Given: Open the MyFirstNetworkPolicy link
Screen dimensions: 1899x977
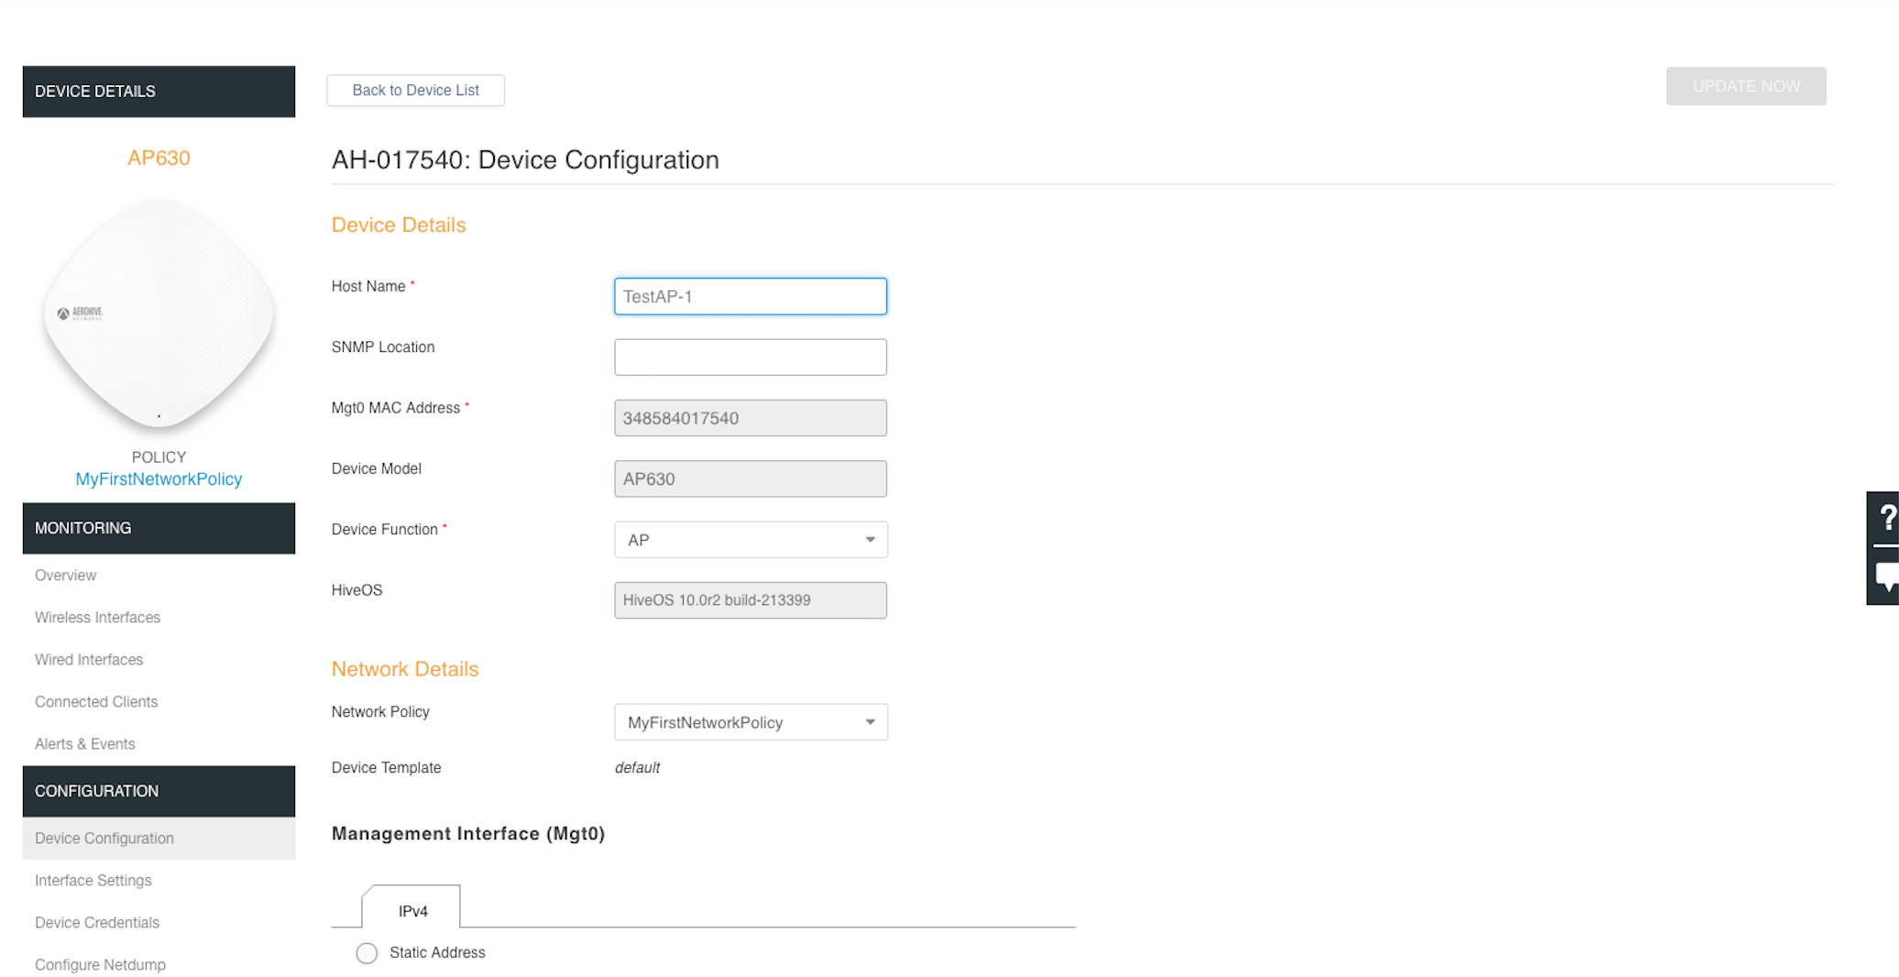Looking at the screenshot, I should tap(159, 479).
